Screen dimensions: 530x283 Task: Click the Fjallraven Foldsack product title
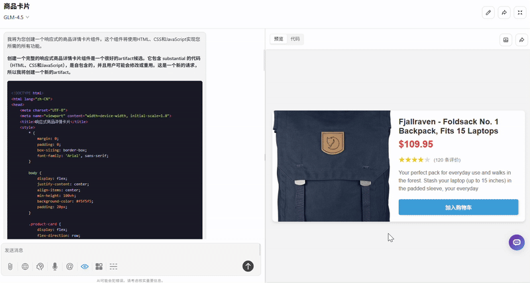point(449,126)
